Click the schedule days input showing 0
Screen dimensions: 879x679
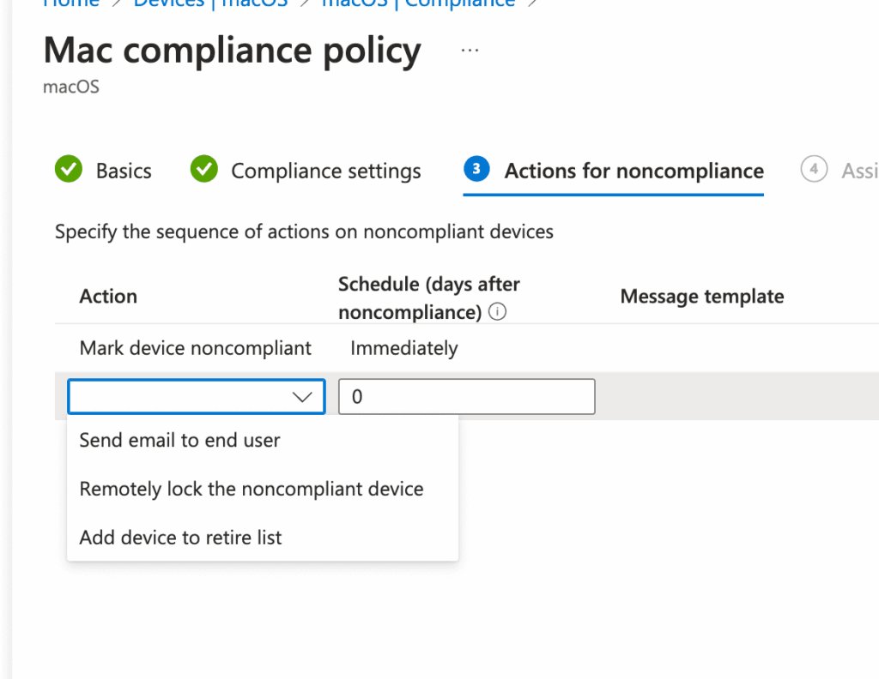pos(466,396)
